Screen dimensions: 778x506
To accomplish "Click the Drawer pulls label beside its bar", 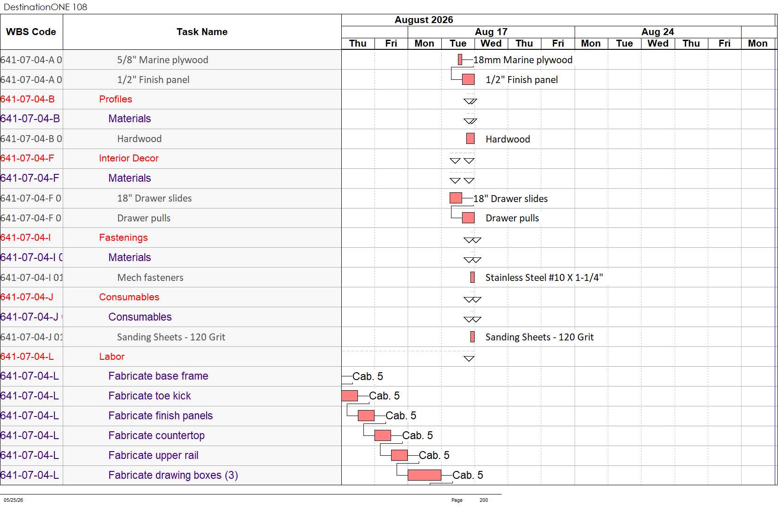I will 512,218.
